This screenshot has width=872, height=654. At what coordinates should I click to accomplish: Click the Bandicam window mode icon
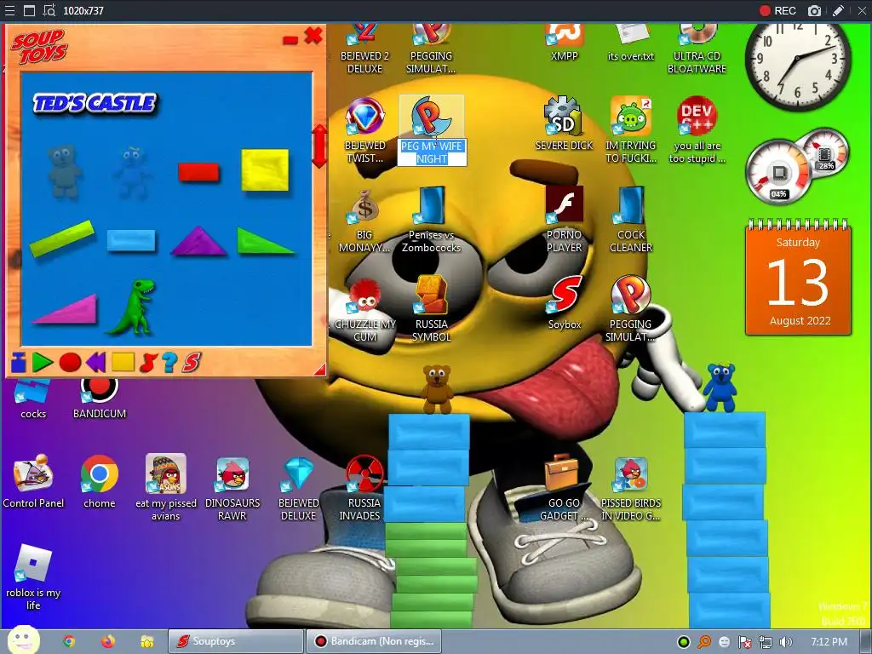(x=29, y=10)
